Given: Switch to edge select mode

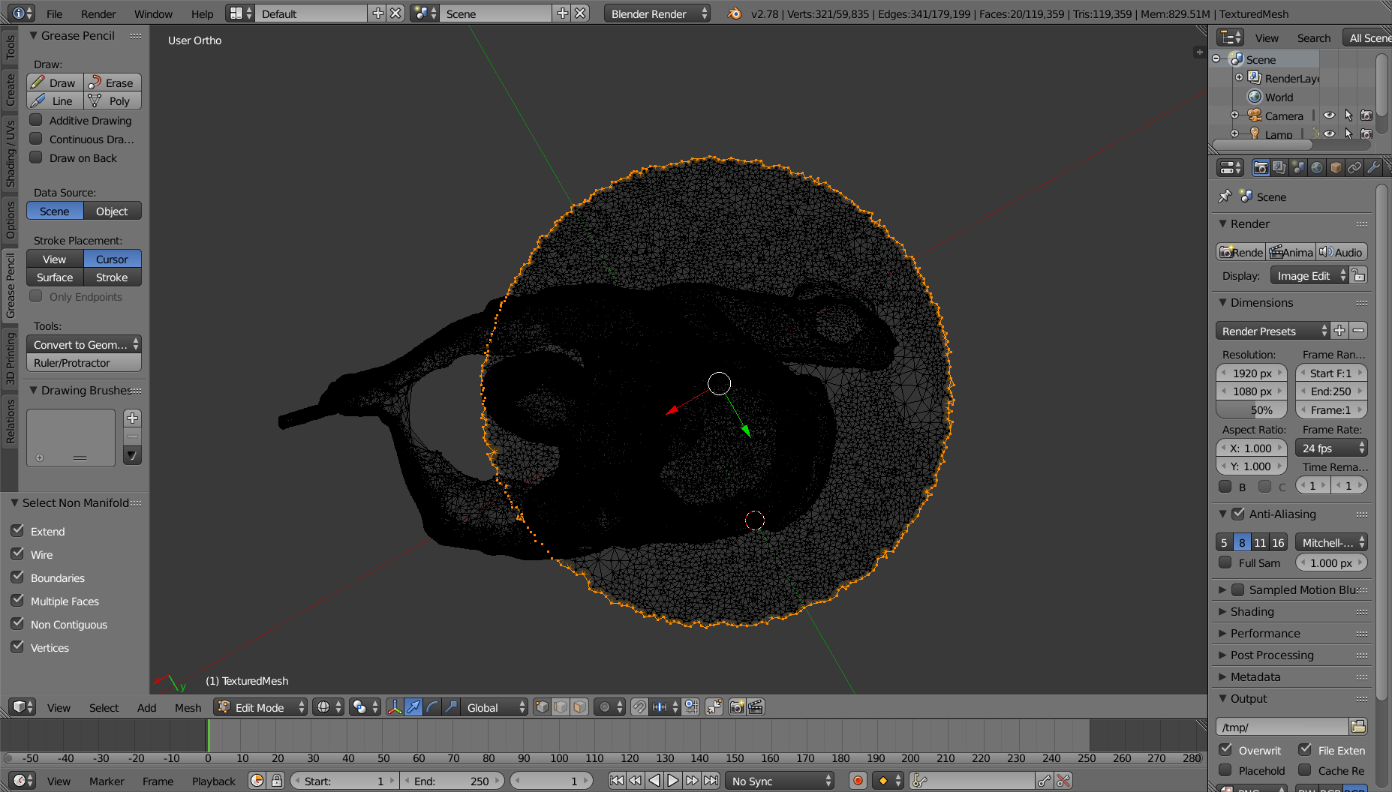Looking at the screenshot, I should (x=561, y=707).
